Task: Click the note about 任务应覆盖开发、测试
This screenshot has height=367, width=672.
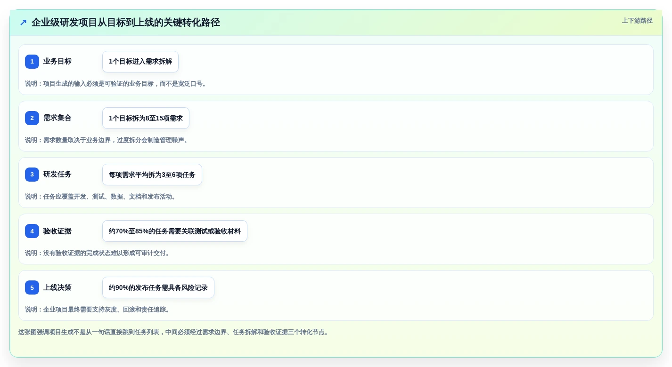Action: (x=101, y=197)
